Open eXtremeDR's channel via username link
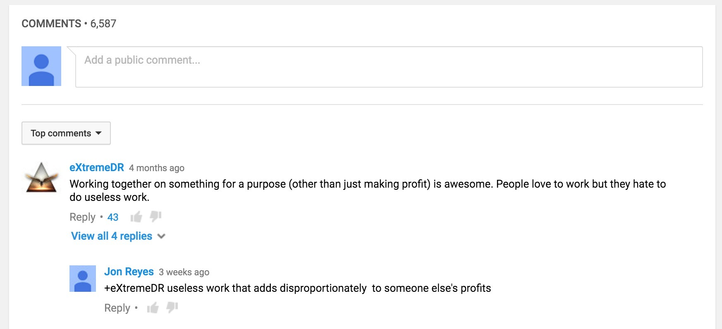The image size is (722, 329). [x=97, y=167]
